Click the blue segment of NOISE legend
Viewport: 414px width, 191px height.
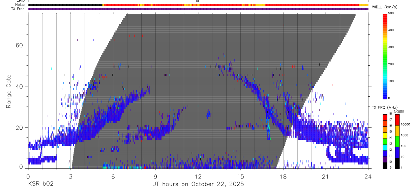[397, 152]
